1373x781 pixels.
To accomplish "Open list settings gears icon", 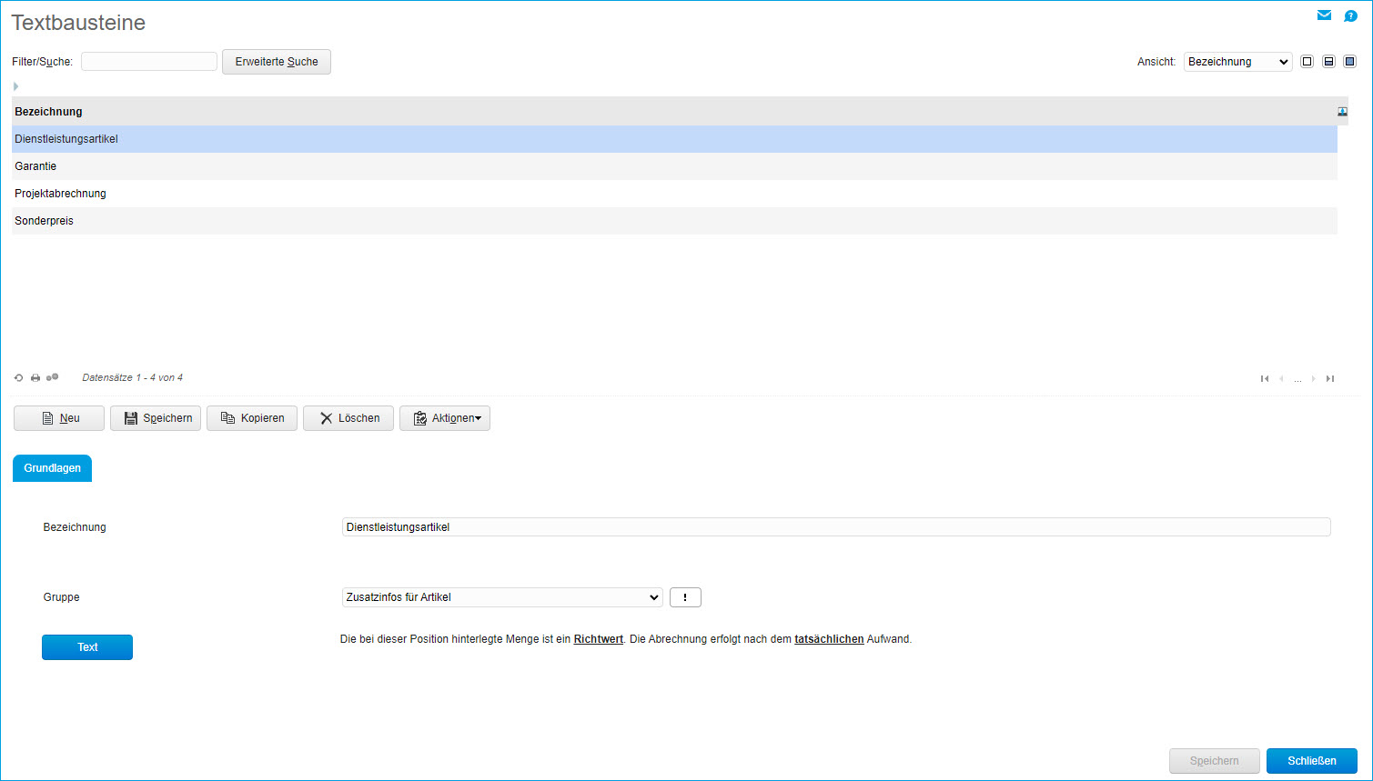I will click(x=53, y=377).
